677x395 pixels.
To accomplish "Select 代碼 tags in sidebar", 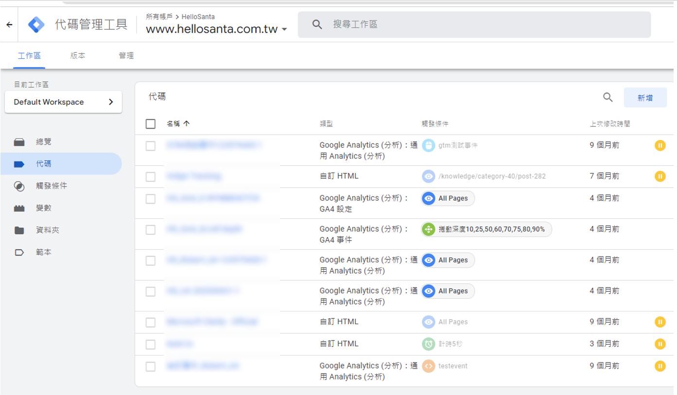I will (x=61, y=164).
